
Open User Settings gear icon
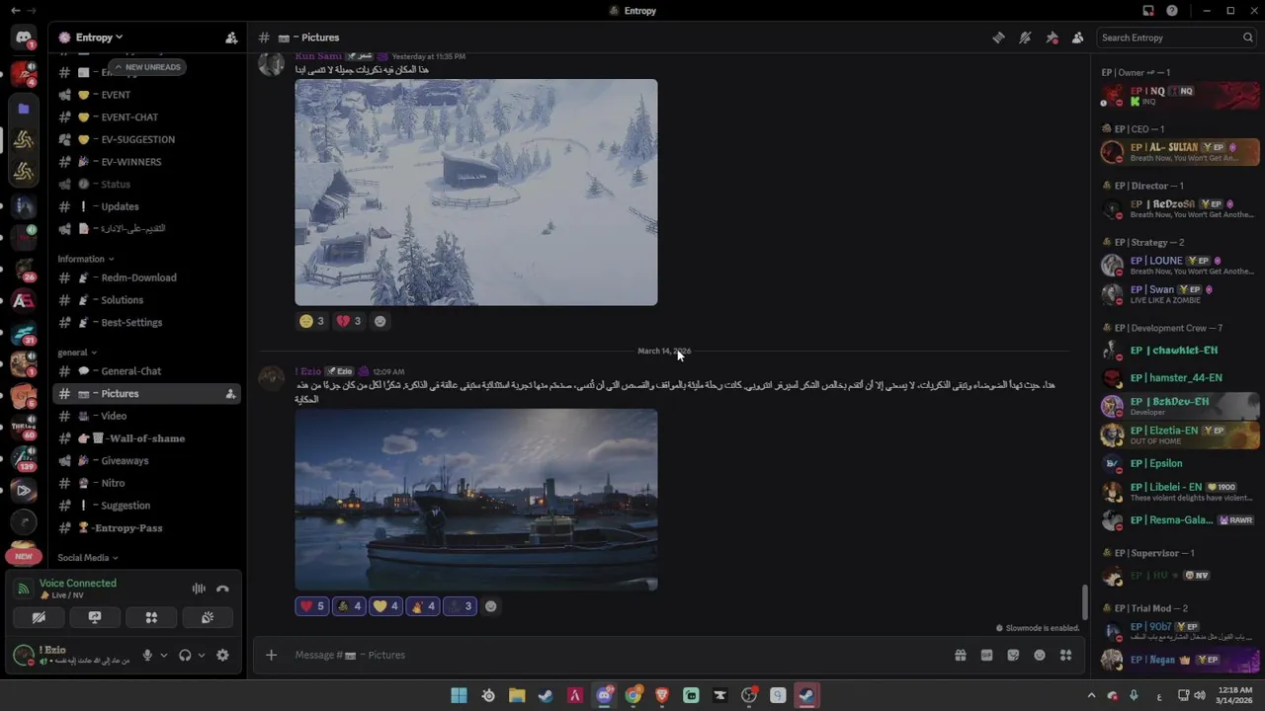pyautogui.click(x=222, y=655)
